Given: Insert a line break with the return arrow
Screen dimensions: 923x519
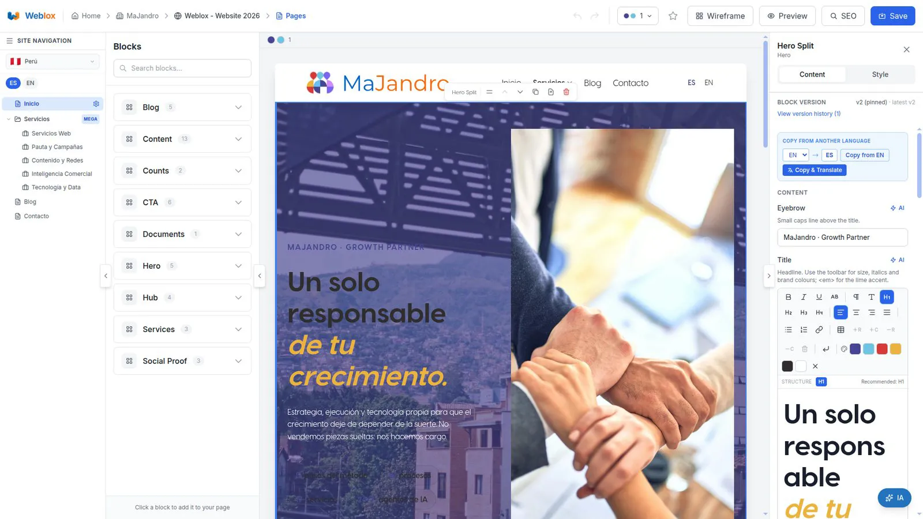Looking at the screenshot, I should 826,349.
